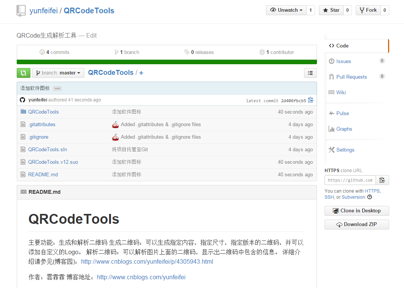This screenshot has height=288, width=404.
Task: Click the QRCodeTools repository title link
Action: [x=89, y=11]
